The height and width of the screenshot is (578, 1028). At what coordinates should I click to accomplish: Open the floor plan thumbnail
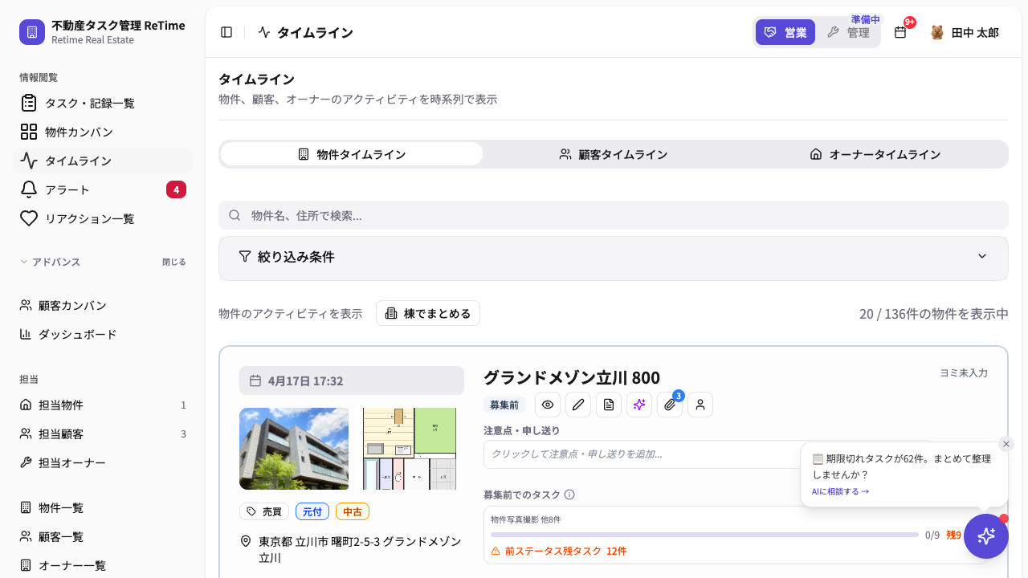410,449
